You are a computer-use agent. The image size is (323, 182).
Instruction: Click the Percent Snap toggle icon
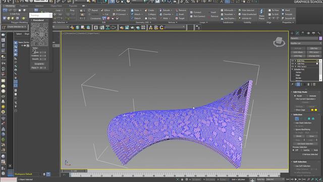point(193,1)
